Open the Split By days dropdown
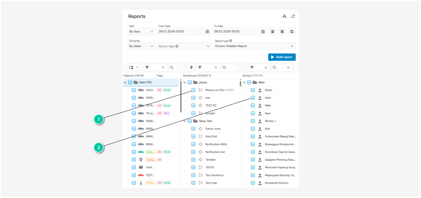The image size is (421, 198). point(142,31)
